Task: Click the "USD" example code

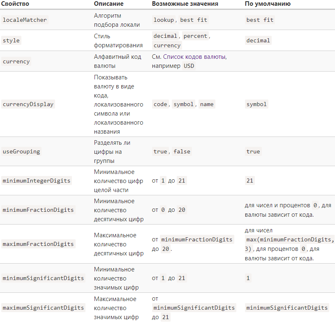Action: tap(189, 66)
